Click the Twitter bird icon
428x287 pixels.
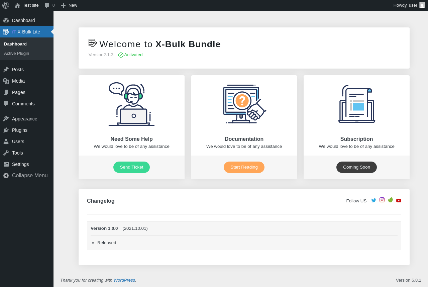click(373, 200)
